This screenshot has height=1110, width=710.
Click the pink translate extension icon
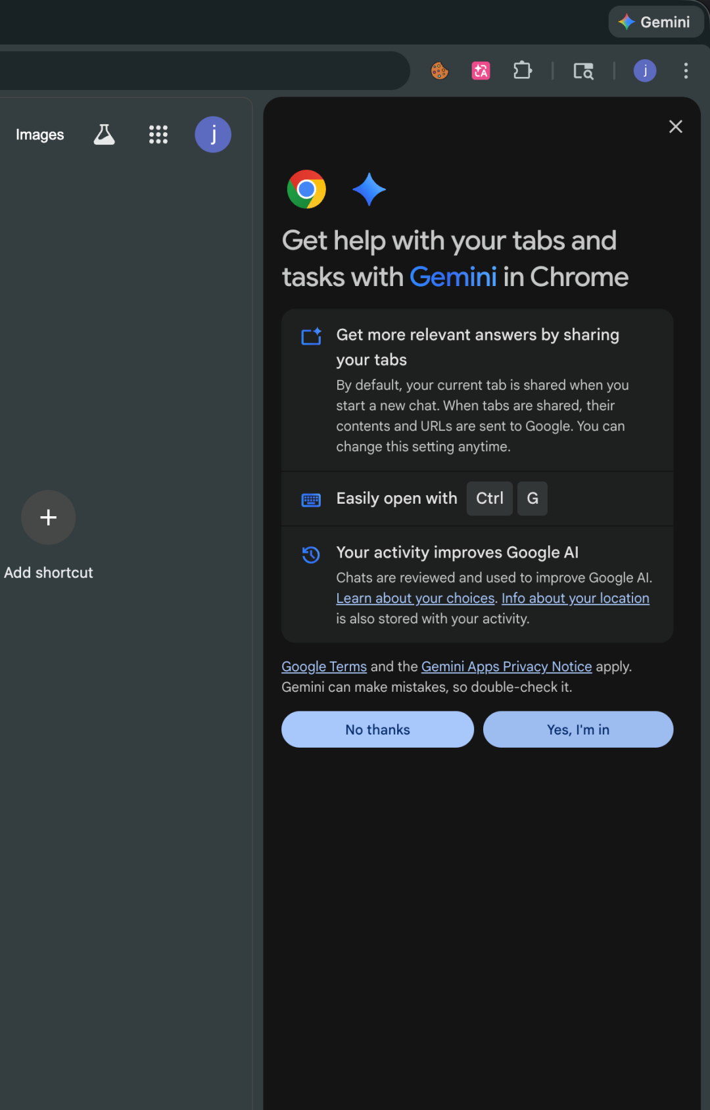(x=481, y=70)
